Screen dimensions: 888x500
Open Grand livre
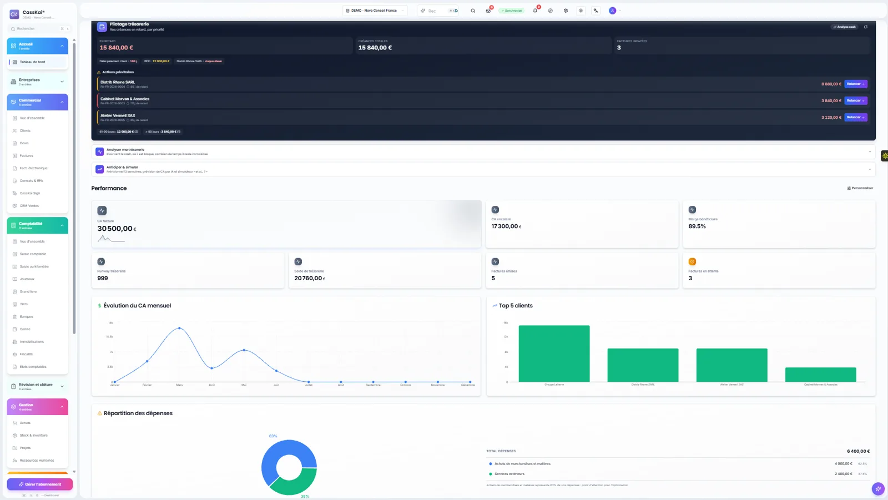(x=38, y=291)
